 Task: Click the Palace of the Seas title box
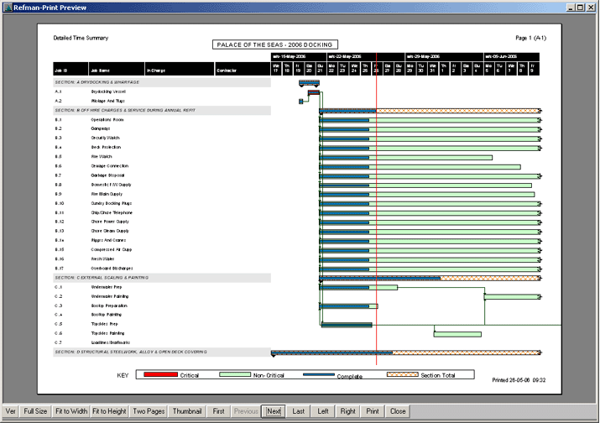tap(275, 44)
